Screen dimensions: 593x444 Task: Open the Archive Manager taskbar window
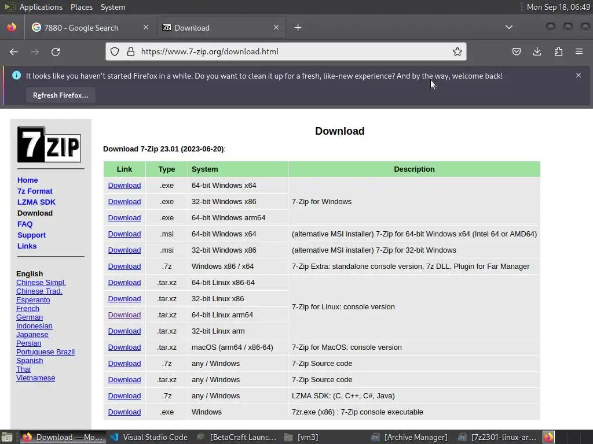click(x=409, y=437)
